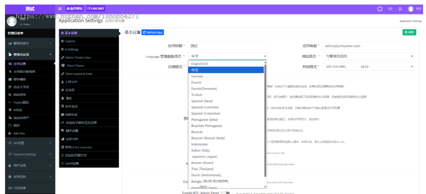Click the Captcha globe icon in settings list
This screenshot has width=426, height=194.
(63, 41)
